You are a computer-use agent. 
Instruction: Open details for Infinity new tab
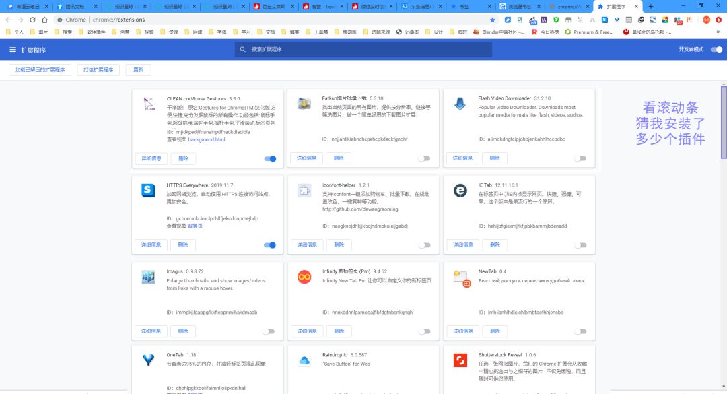307,331
